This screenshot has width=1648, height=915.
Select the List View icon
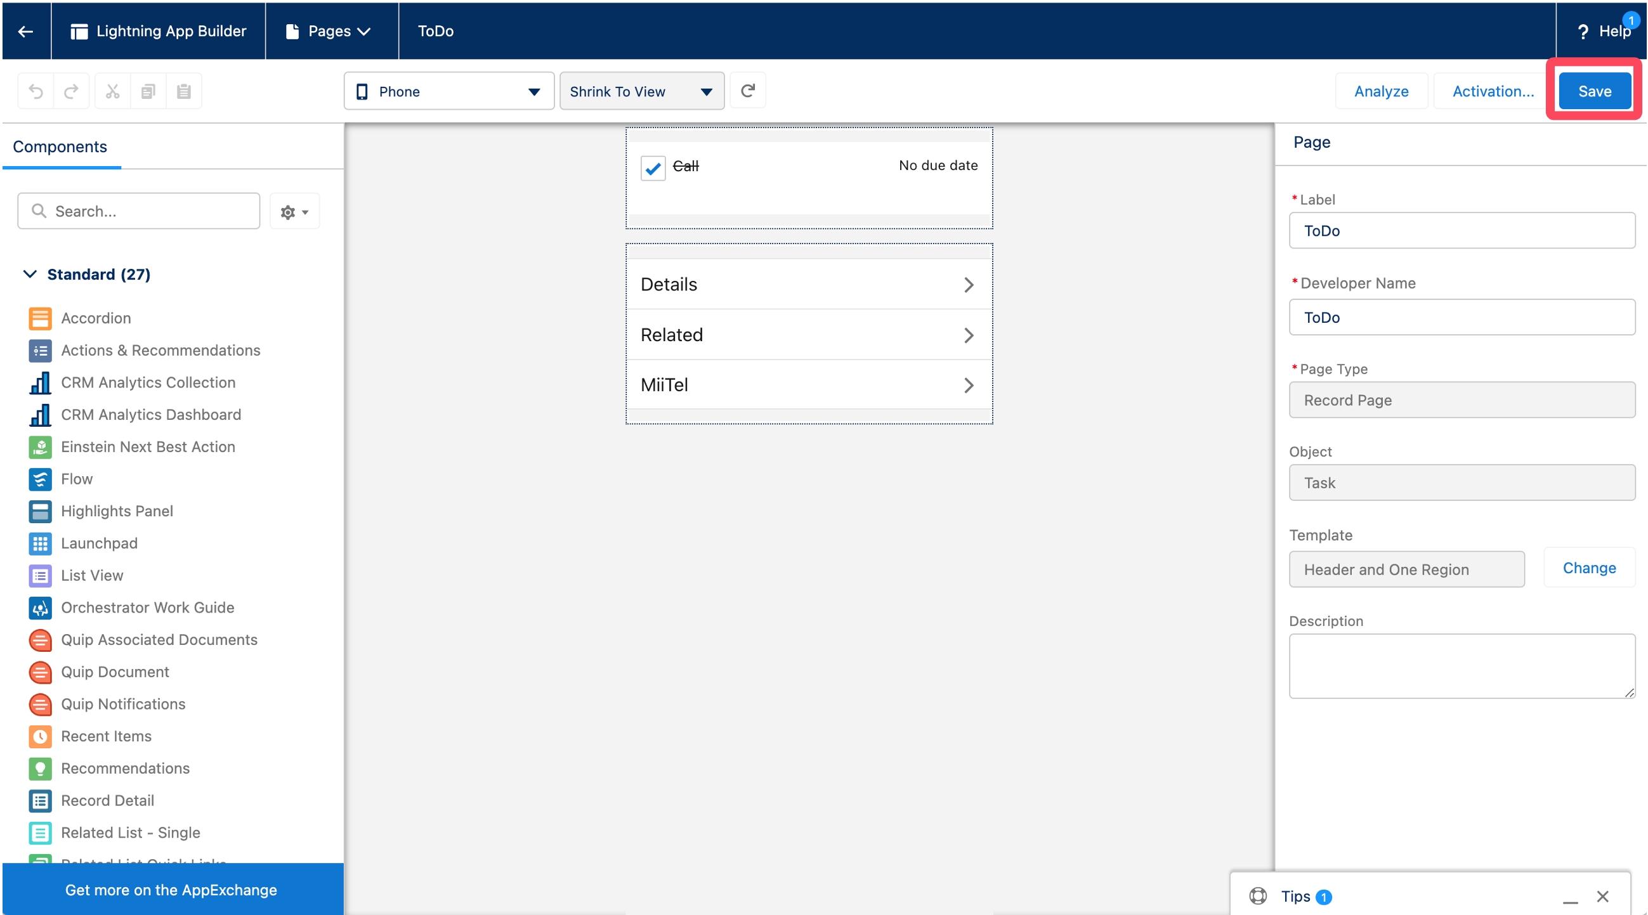coord(41,576)
